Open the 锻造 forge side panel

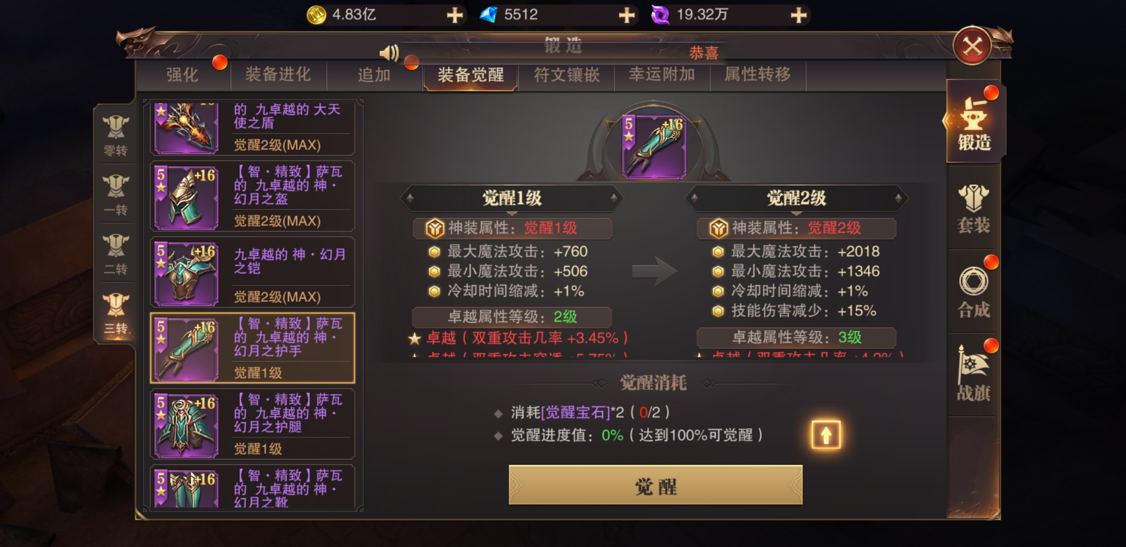[974, 122]
